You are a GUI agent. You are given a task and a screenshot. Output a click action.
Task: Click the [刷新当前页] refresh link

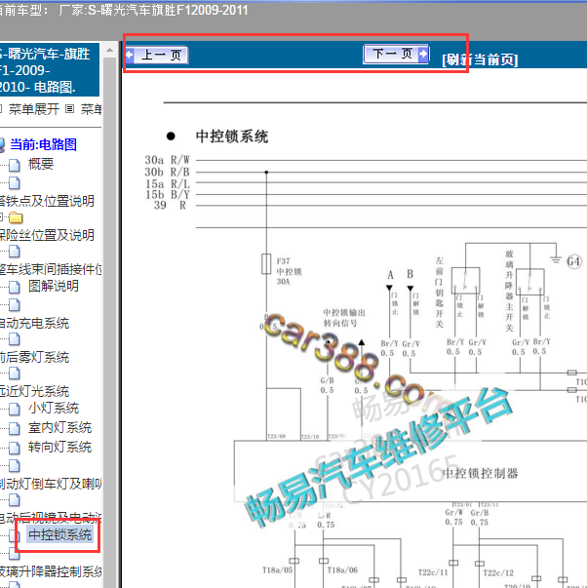[x=480, y=59]
